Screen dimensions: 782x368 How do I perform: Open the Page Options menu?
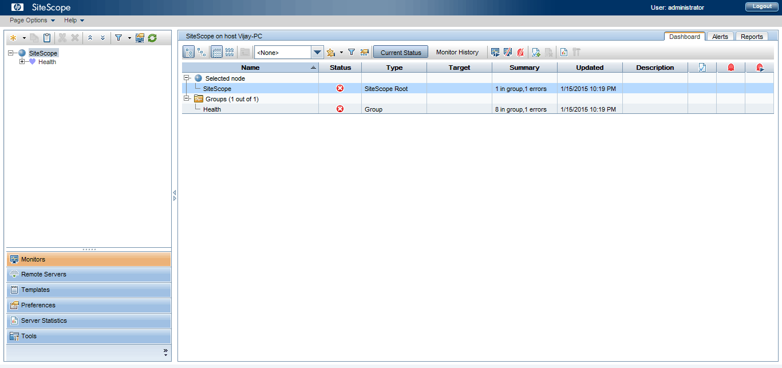33,20
